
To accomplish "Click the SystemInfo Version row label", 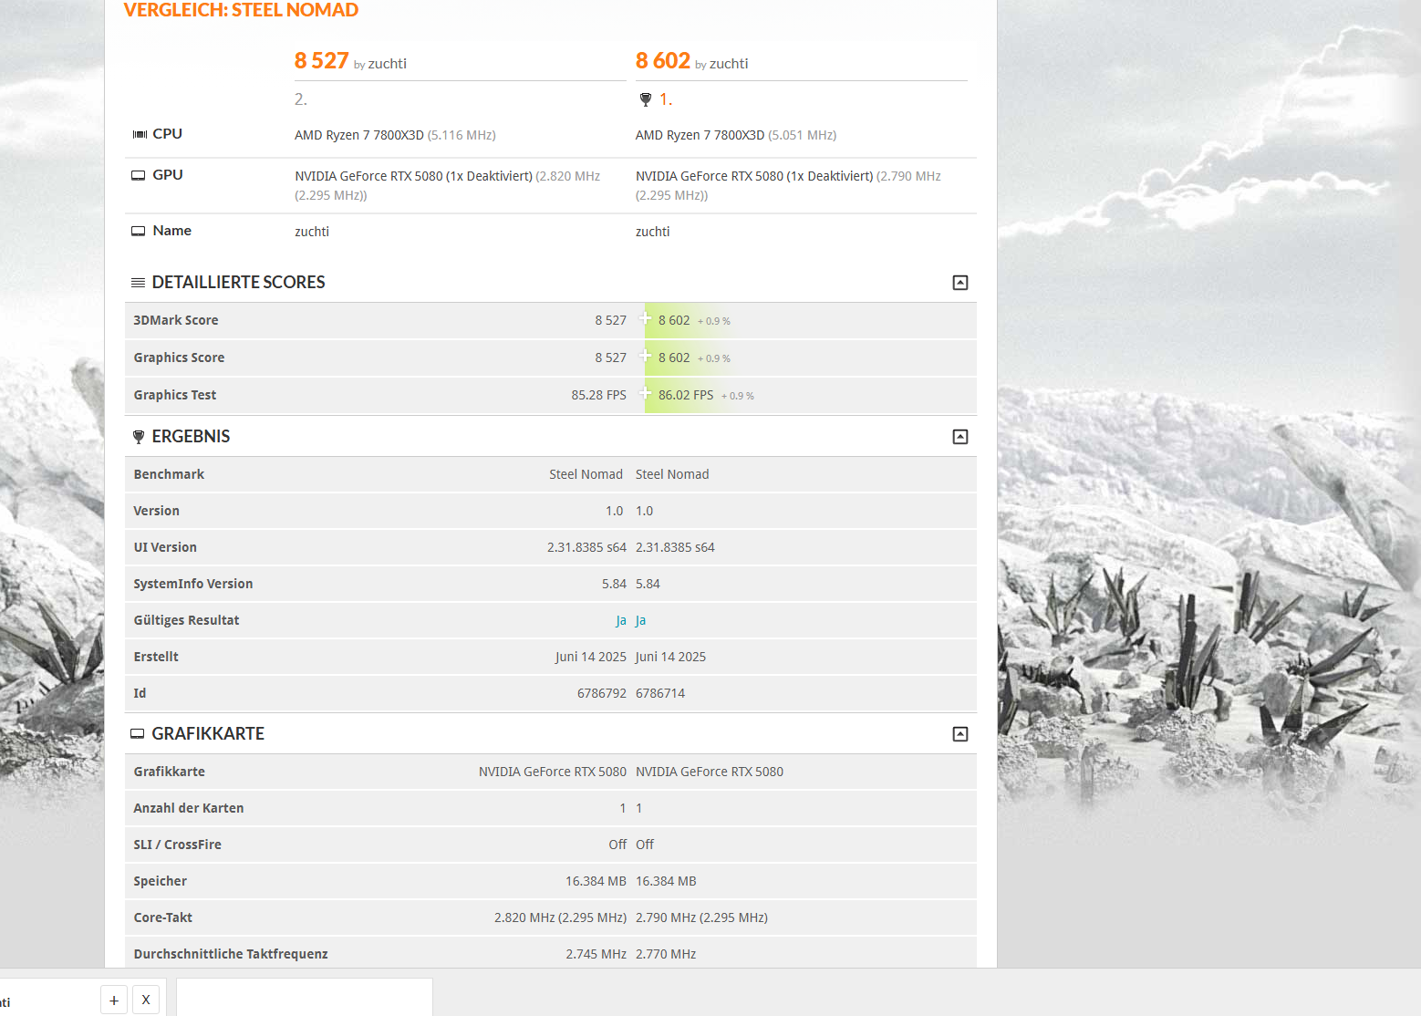I will [x=193, y=584].
